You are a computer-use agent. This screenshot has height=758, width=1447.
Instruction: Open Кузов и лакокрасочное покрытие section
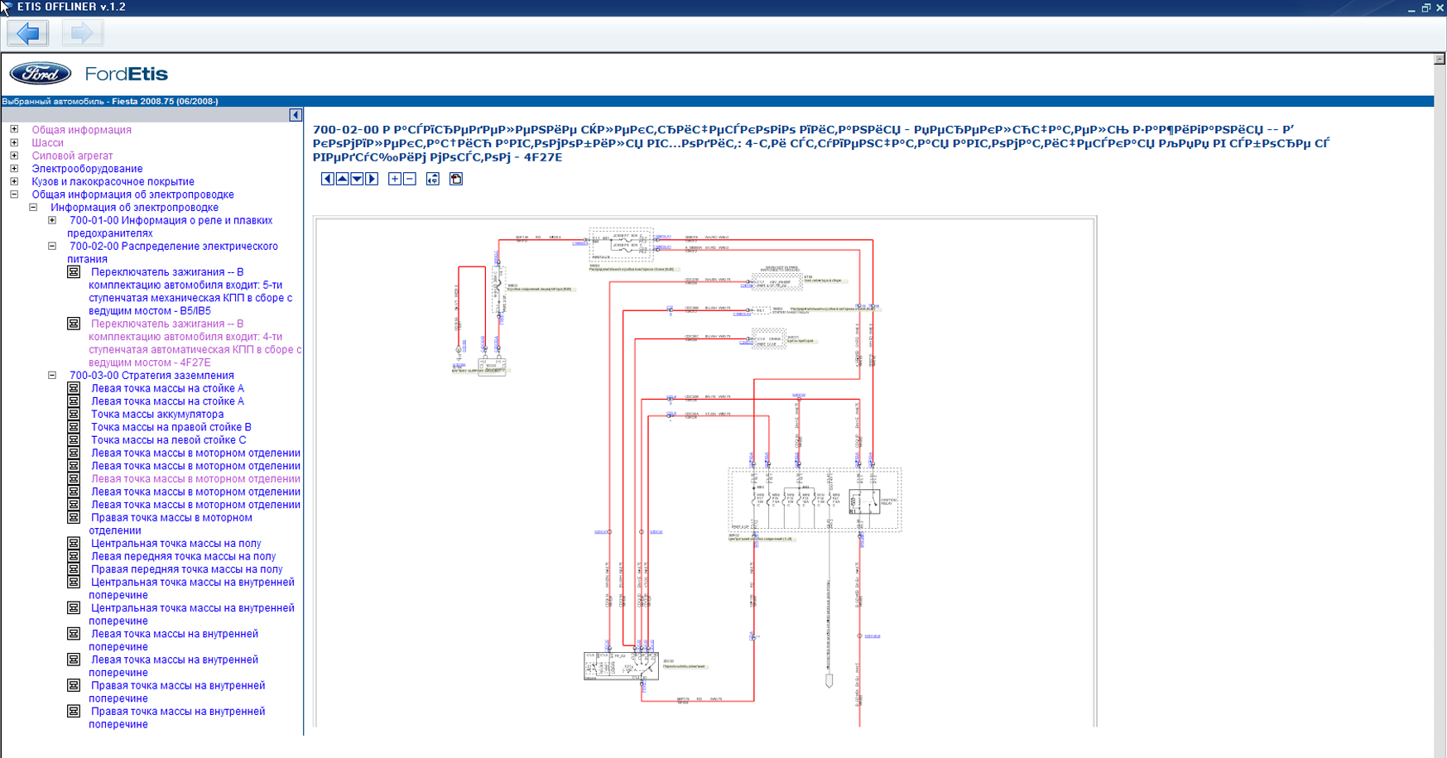tap(113, 182)
